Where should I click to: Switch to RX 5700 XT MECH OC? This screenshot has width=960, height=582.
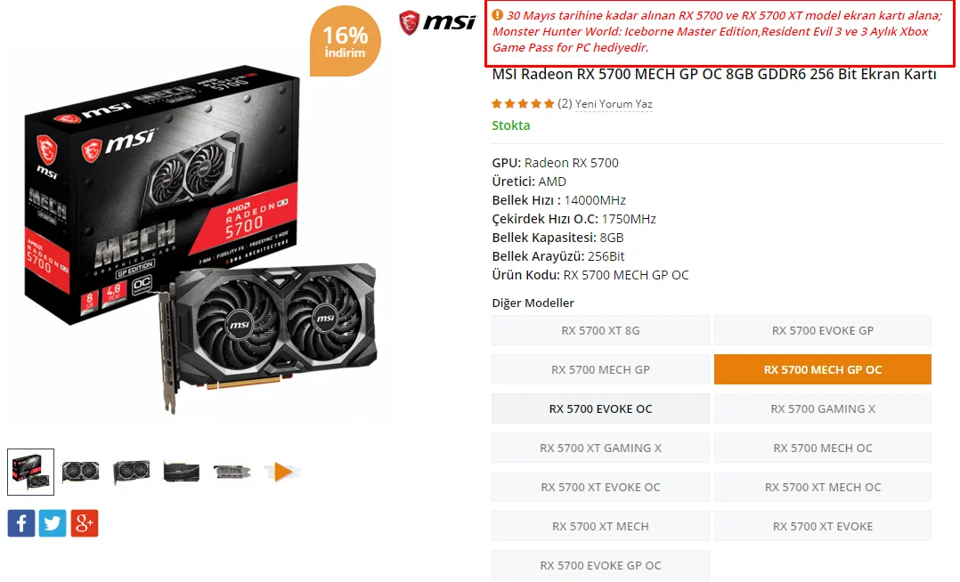(823, 487)
